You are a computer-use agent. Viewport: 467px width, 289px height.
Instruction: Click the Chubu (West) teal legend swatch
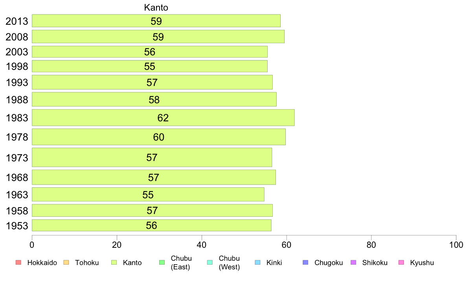point(210,262)
